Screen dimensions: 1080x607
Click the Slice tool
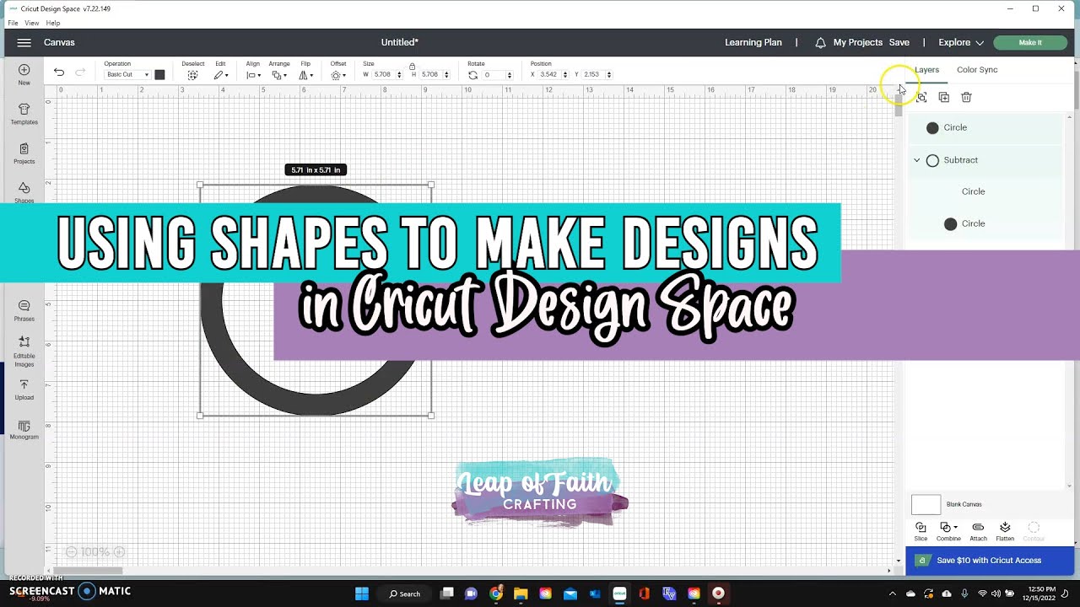point(921,531)
